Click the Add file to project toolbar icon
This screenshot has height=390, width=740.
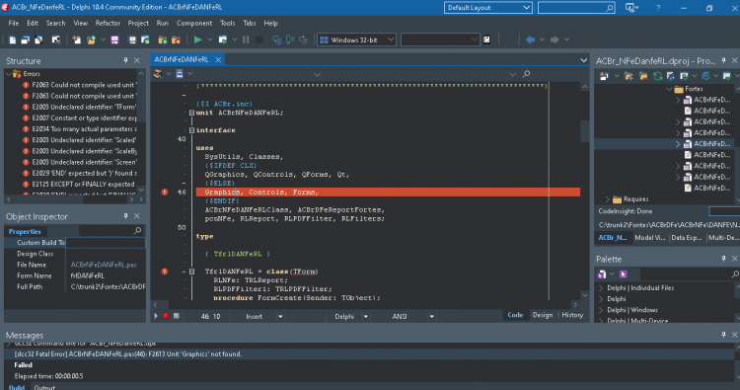163,40
